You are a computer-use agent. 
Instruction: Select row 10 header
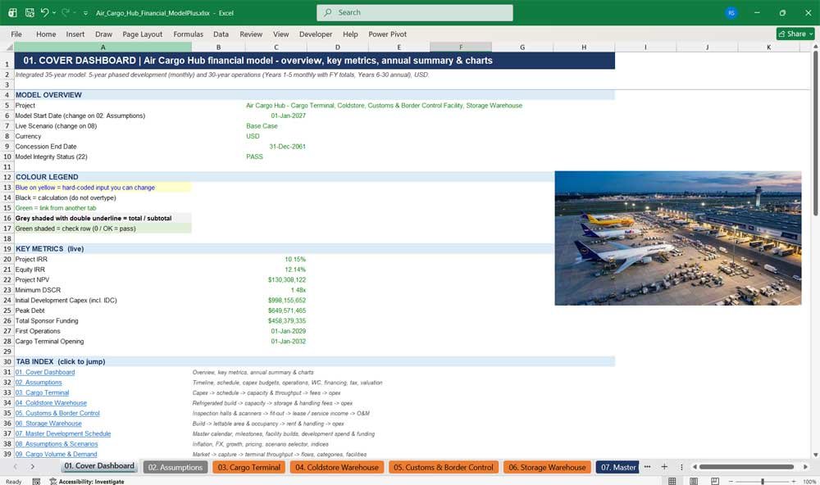tap(7, 156)
